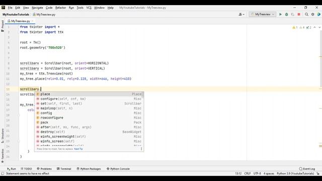
Task: Open the TODO tool window
Action: pos(26,169)
